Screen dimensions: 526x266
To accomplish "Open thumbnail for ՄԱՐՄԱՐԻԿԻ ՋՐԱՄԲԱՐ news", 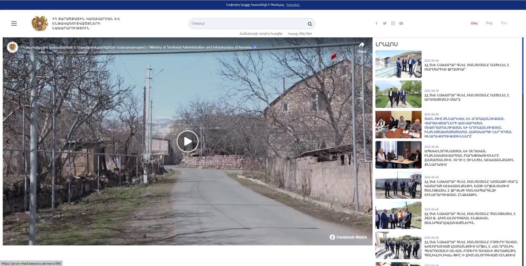I will click(398, 64).
